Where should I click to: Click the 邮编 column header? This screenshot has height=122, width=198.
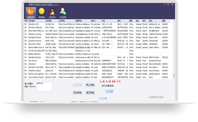click(x=166, y=21)
